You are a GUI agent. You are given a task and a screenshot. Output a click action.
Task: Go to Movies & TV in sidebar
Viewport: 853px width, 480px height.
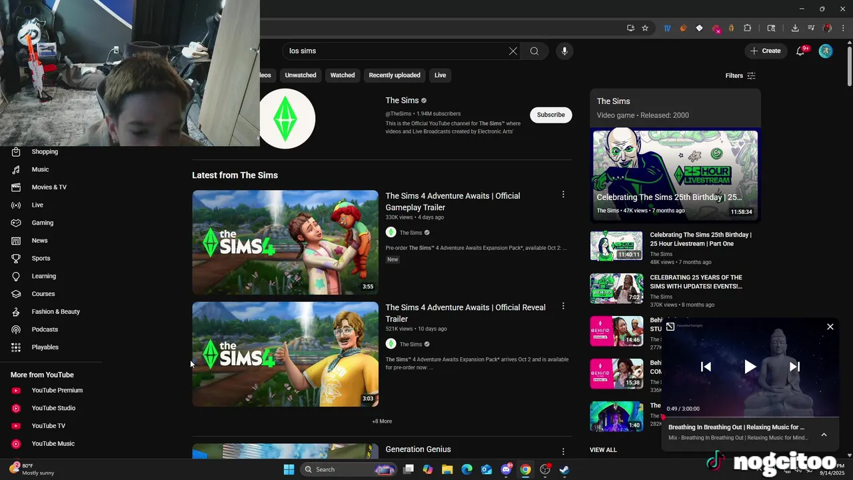pyautogui.click(x=49, y=187)
